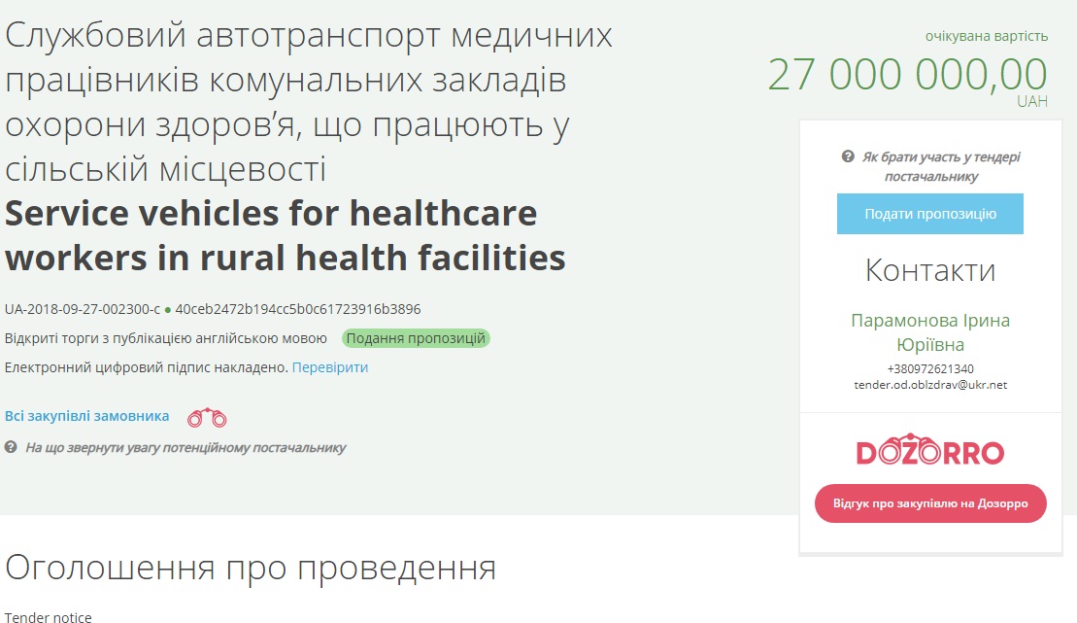Image resolution: width=1077 pixels, height=623 pixels.
Task: Click the green dot after the tender ID
Action: 168,310
